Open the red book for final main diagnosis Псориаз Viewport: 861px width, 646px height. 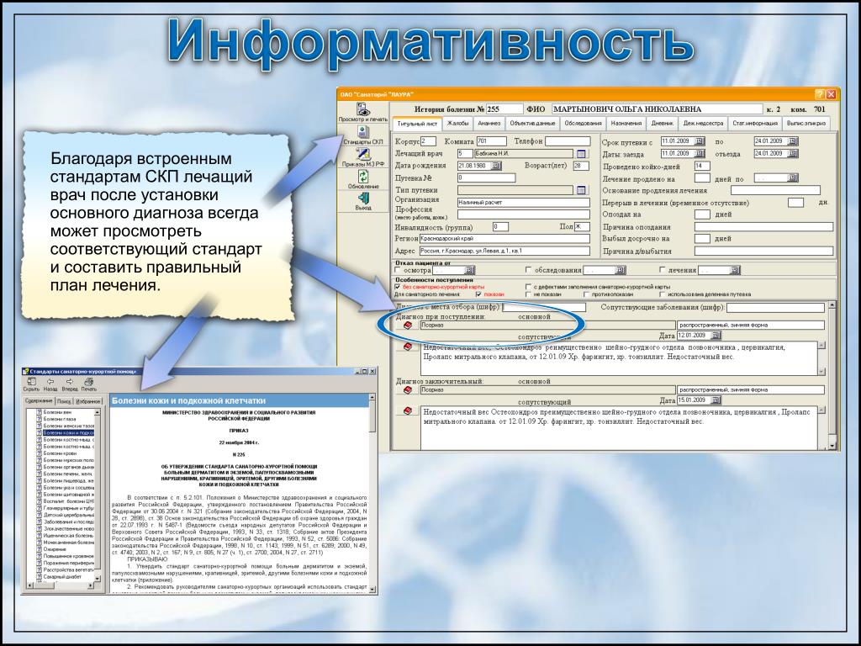(x=408, y=390)
